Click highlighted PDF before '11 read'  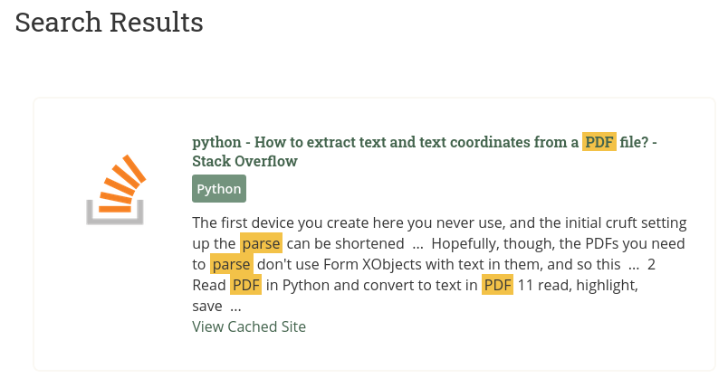coord(497,285)
